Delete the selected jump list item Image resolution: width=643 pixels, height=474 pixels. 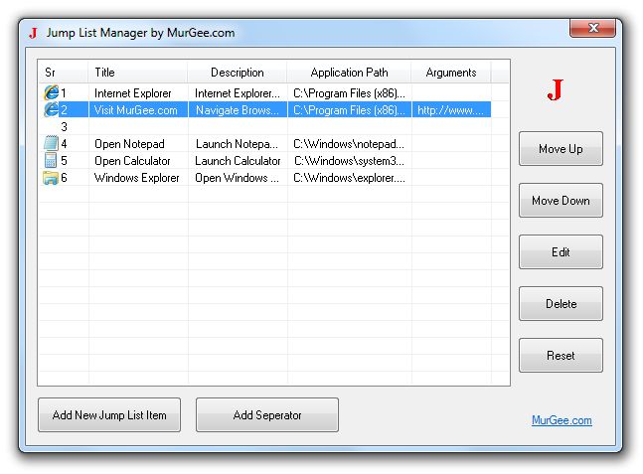point(561,304)
